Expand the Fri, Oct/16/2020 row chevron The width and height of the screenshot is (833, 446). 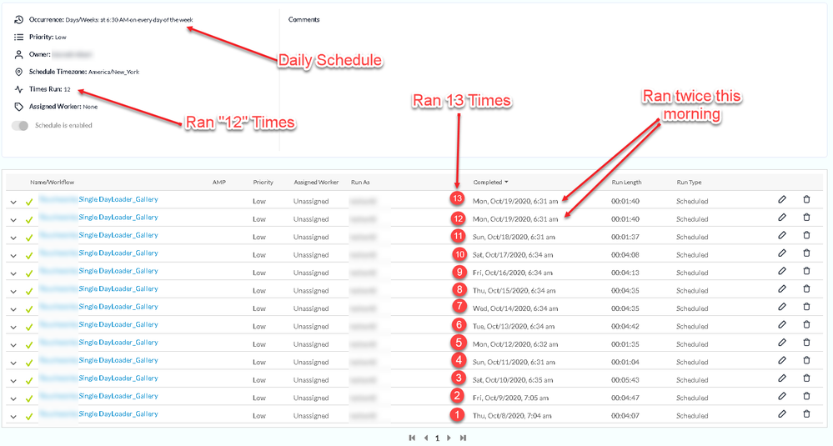click(13, 273)
